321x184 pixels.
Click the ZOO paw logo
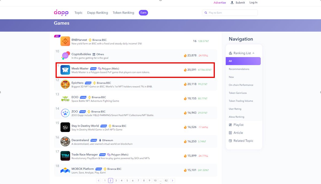coord(65,113)
